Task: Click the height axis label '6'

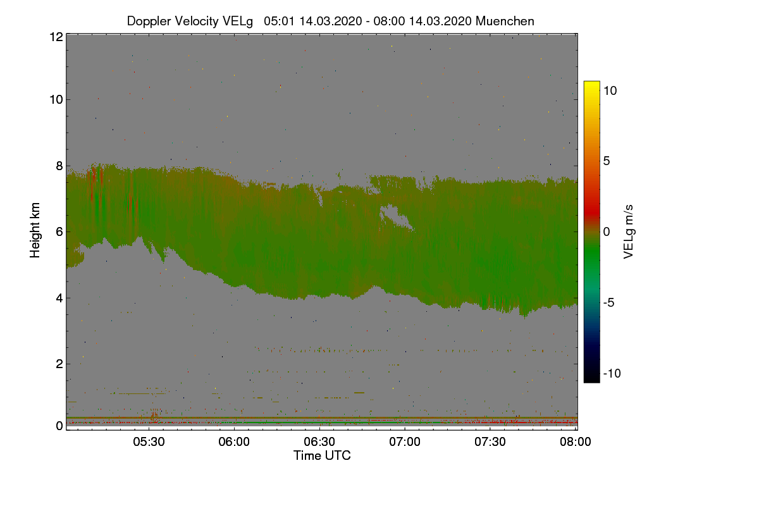Action: click(x=59, y=231)
